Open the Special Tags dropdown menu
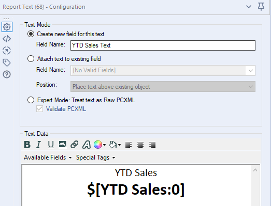Screen dimensions: 271x206 pos(95,157)
